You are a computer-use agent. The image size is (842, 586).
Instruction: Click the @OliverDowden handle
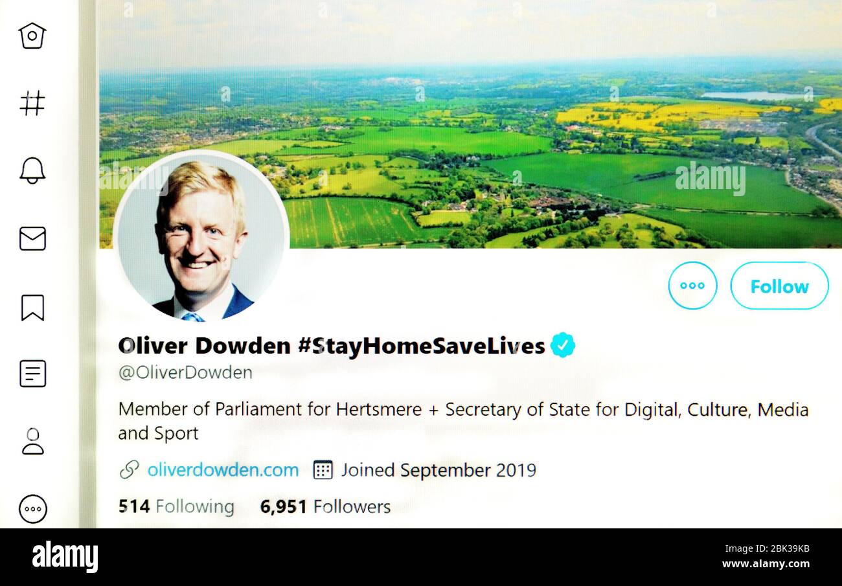click(x=185, y=373)
